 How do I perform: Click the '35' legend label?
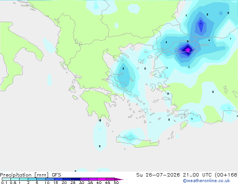coord(90,182)
